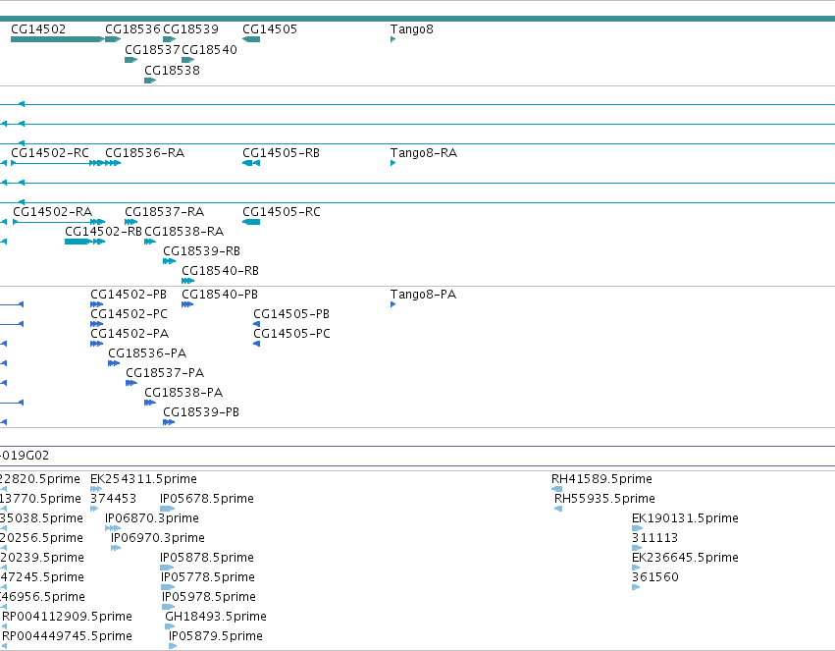The height and width of the screenshot is (651, 835).
Task: Click the CG18537-PA protein label
Action: pos(165,373)
